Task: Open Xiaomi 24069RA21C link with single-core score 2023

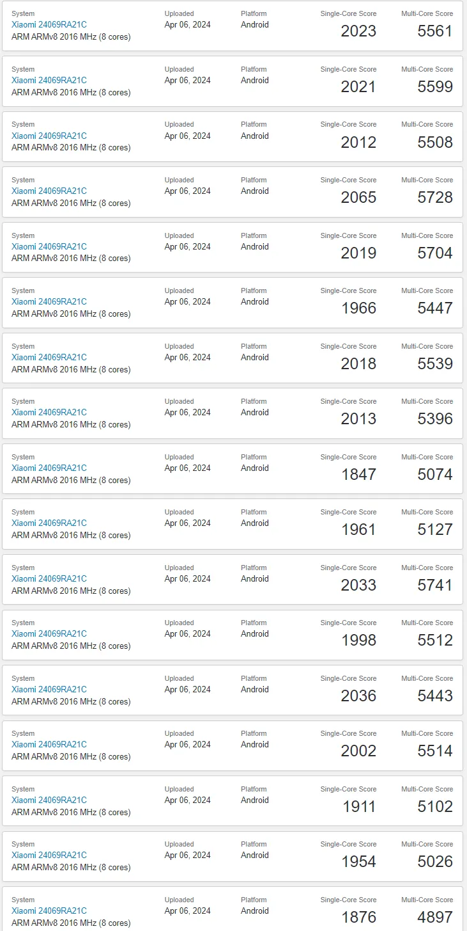Action: [49, 25]
